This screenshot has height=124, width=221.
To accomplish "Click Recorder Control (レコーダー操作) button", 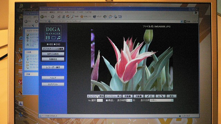I will [x=53, y=67].
